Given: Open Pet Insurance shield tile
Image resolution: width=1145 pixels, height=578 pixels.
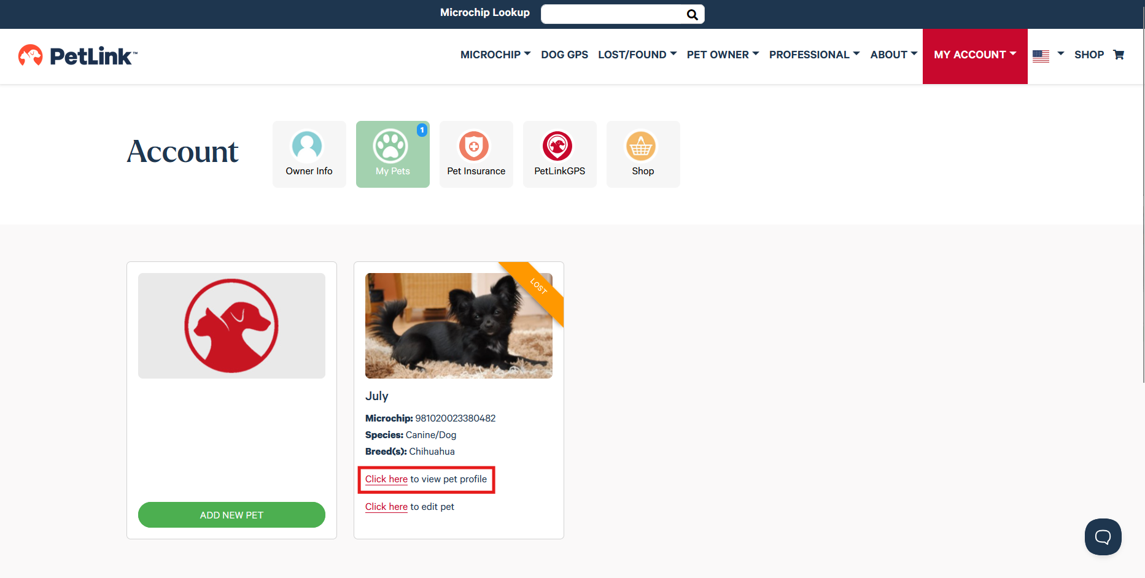Looking at the screenshot, I should point(476,154).
